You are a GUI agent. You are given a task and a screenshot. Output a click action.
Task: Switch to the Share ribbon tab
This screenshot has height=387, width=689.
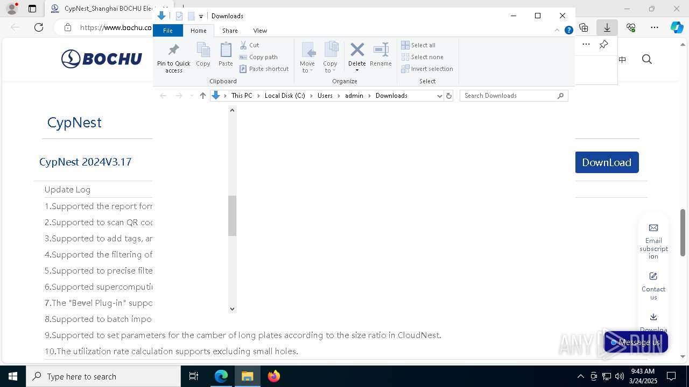coord(230,31)
